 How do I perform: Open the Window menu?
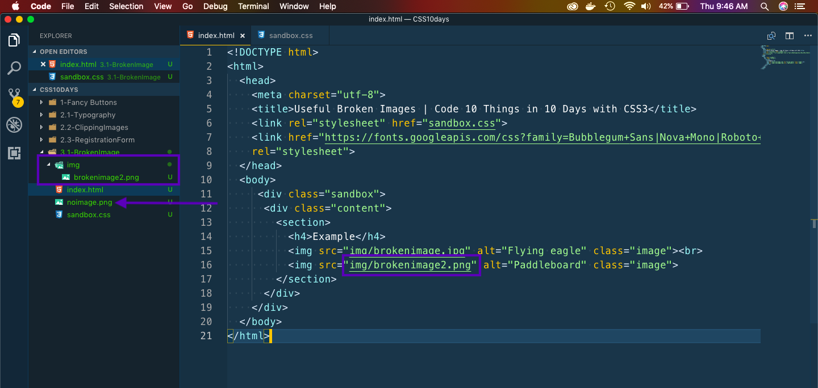coord(294,6)
